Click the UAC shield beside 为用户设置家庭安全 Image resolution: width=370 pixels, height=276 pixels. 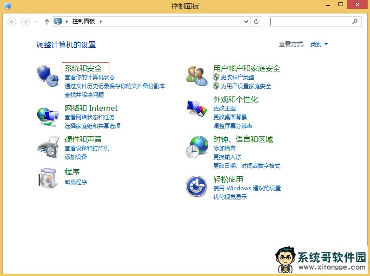216,86
